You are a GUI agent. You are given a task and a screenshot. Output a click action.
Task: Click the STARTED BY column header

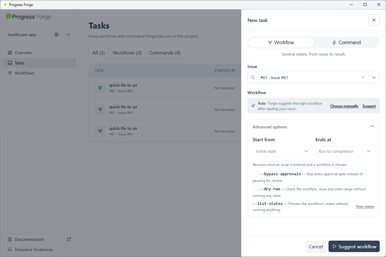click(x=225, y=71)
